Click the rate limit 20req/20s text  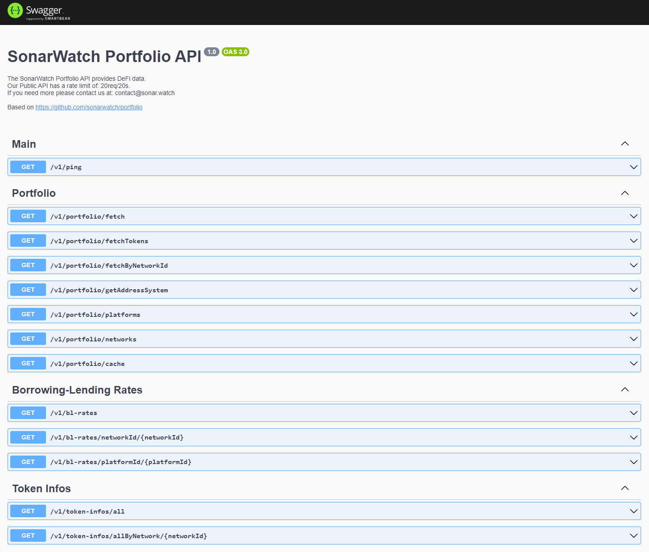coord(115,86)
